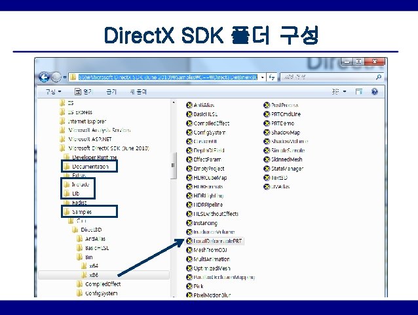Select Developer Runtime folder
The image size is (418, 315).
click(x=90, y=157)
